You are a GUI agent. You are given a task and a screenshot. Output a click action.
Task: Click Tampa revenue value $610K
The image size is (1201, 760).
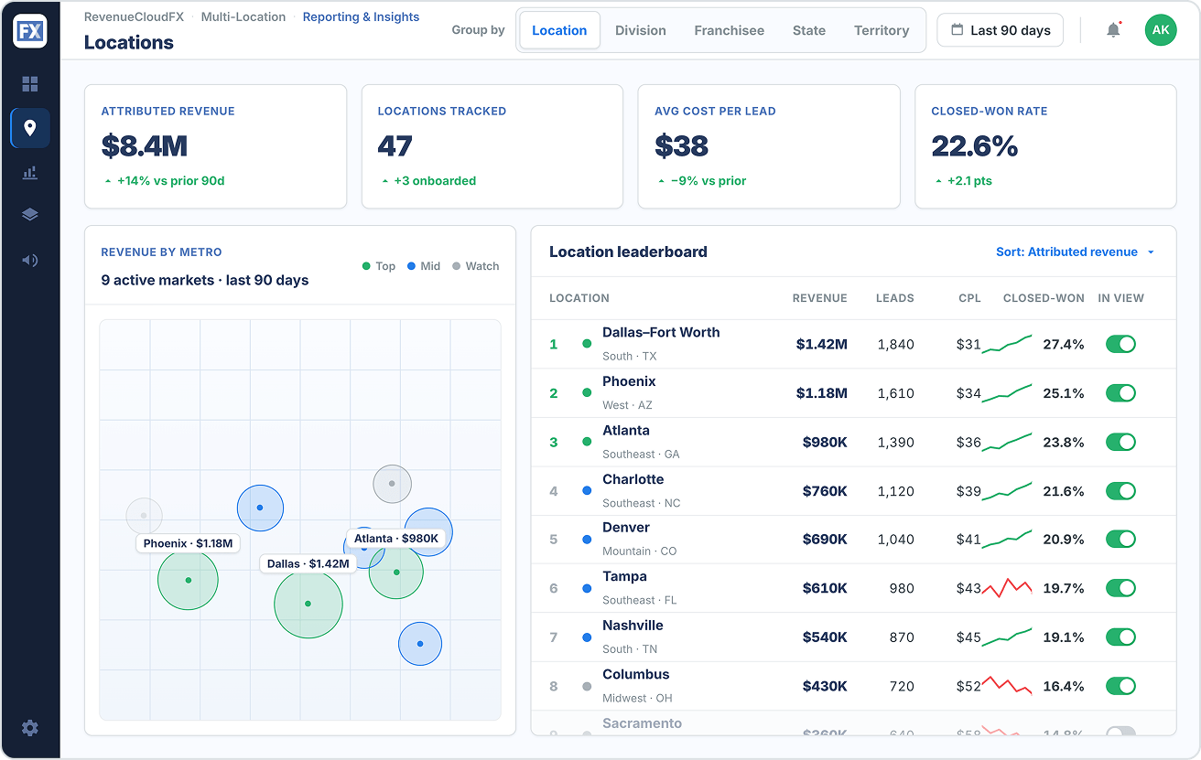(825, 588)
